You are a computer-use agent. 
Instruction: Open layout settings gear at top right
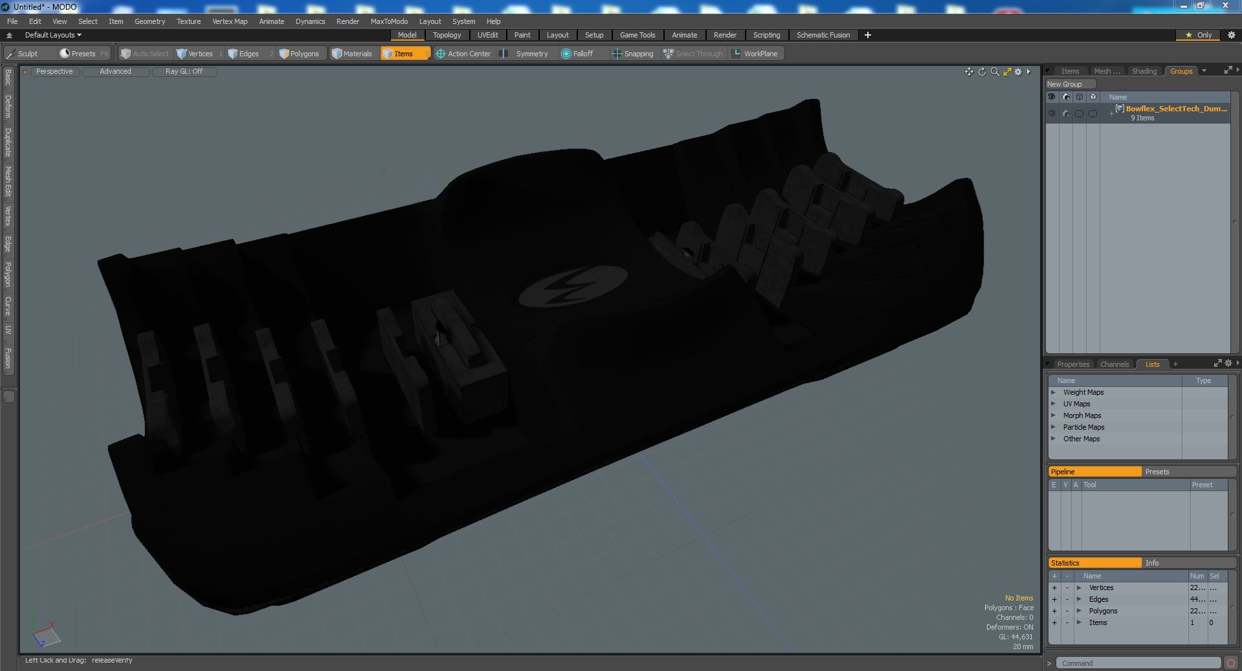[1231, 35]
